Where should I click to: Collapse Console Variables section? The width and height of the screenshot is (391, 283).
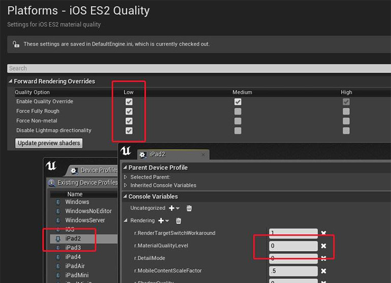coord(125,197)
